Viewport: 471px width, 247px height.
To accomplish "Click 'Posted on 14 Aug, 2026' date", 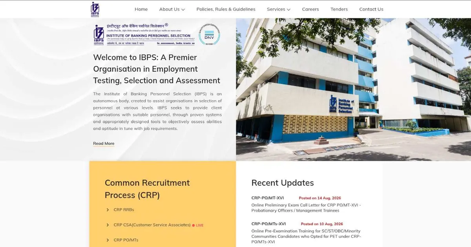I will click(320, 198).
